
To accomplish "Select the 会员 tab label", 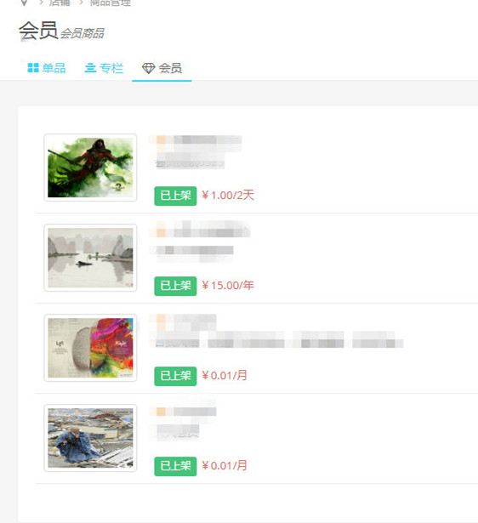I will (x=170, y=68).
